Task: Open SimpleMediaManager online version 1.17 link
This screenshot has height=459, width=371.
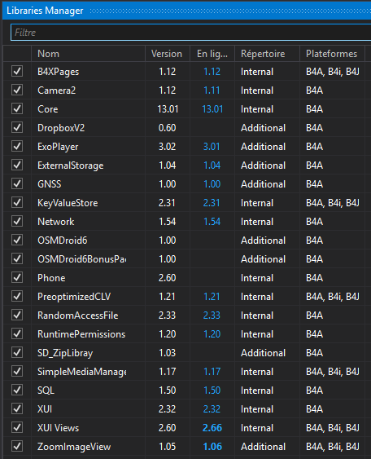Action: click(x=212, y=372)
